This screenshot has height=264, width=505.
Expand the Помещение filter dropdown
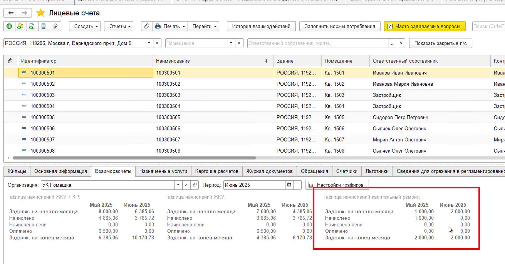click(x=231, y=43)
